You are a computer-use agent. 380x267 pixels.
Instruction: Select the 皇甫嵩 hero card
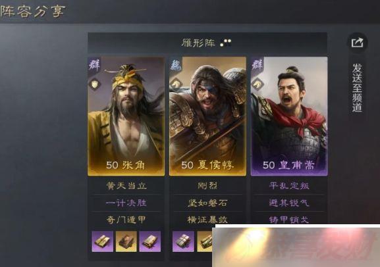[289, 116]
